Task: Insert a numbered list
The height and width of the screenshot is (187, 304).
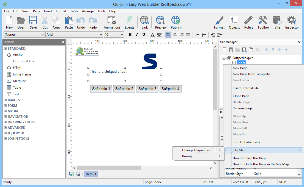Action: click(204, 35)
